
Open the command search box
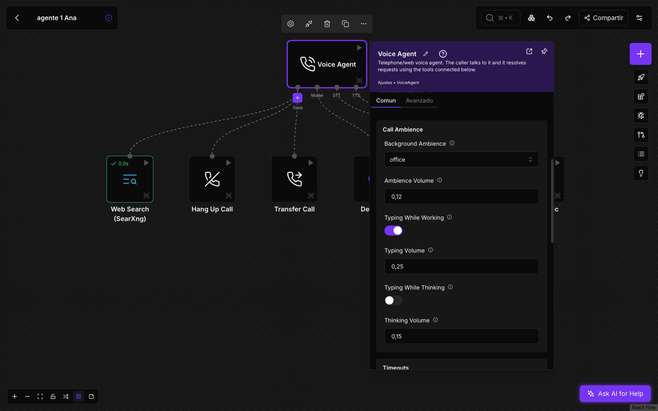click(500, 18)
